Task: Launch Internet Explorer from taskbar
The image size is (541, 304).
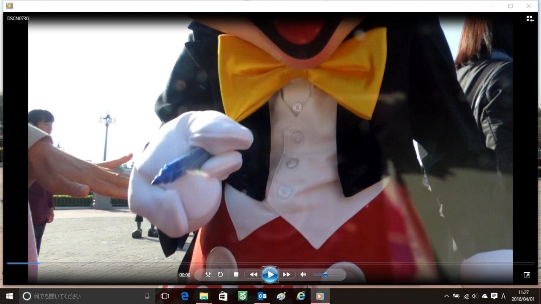Action: click(301, 296)
